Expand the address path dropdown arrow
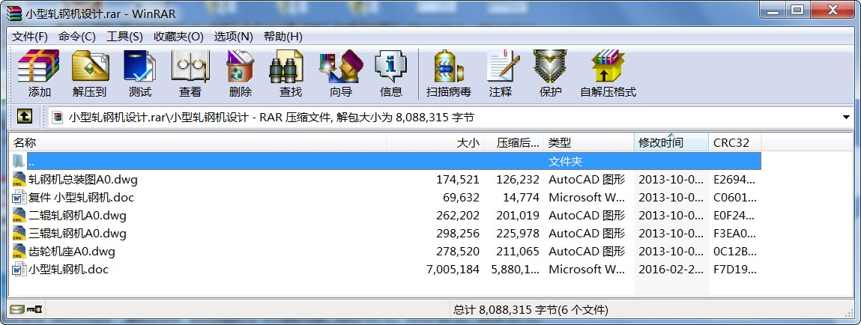This screenshot has height=325, width=861. (x=846, y=118)
